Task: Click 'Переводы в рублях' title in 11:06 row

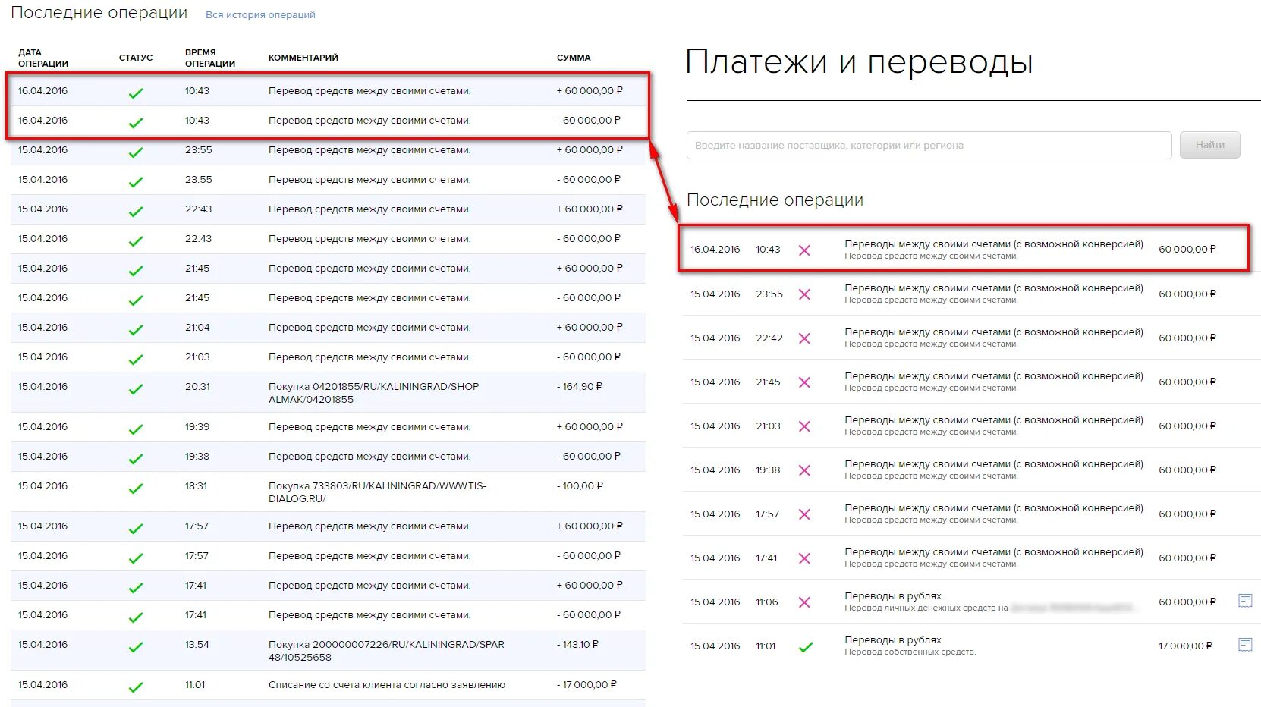Action: (893, 595)
